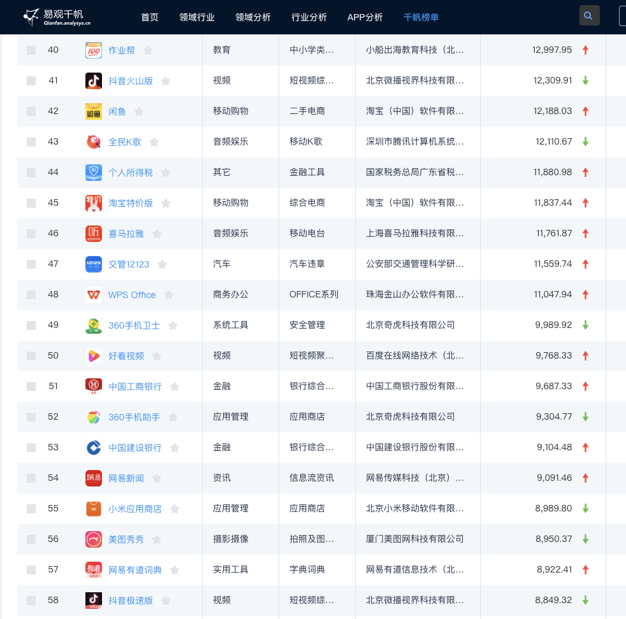Favorite WPS Office with its star icon
The height and width of the screenshot is (619, 626).
[169, 295]
